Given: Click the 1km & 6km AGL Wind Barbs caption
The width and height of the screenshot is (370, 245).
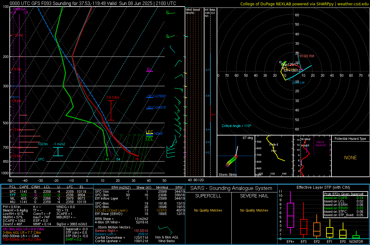Looking at the screenshot, I should coord(166,239).
